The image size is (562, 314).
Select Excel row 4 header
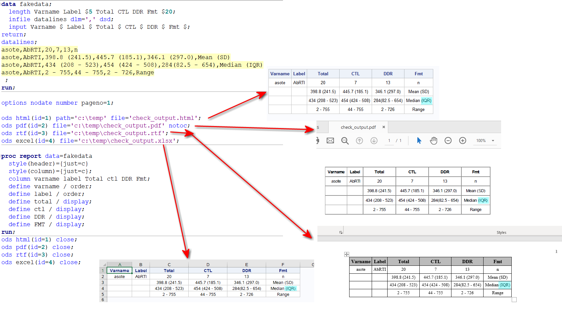click(103, 288)
